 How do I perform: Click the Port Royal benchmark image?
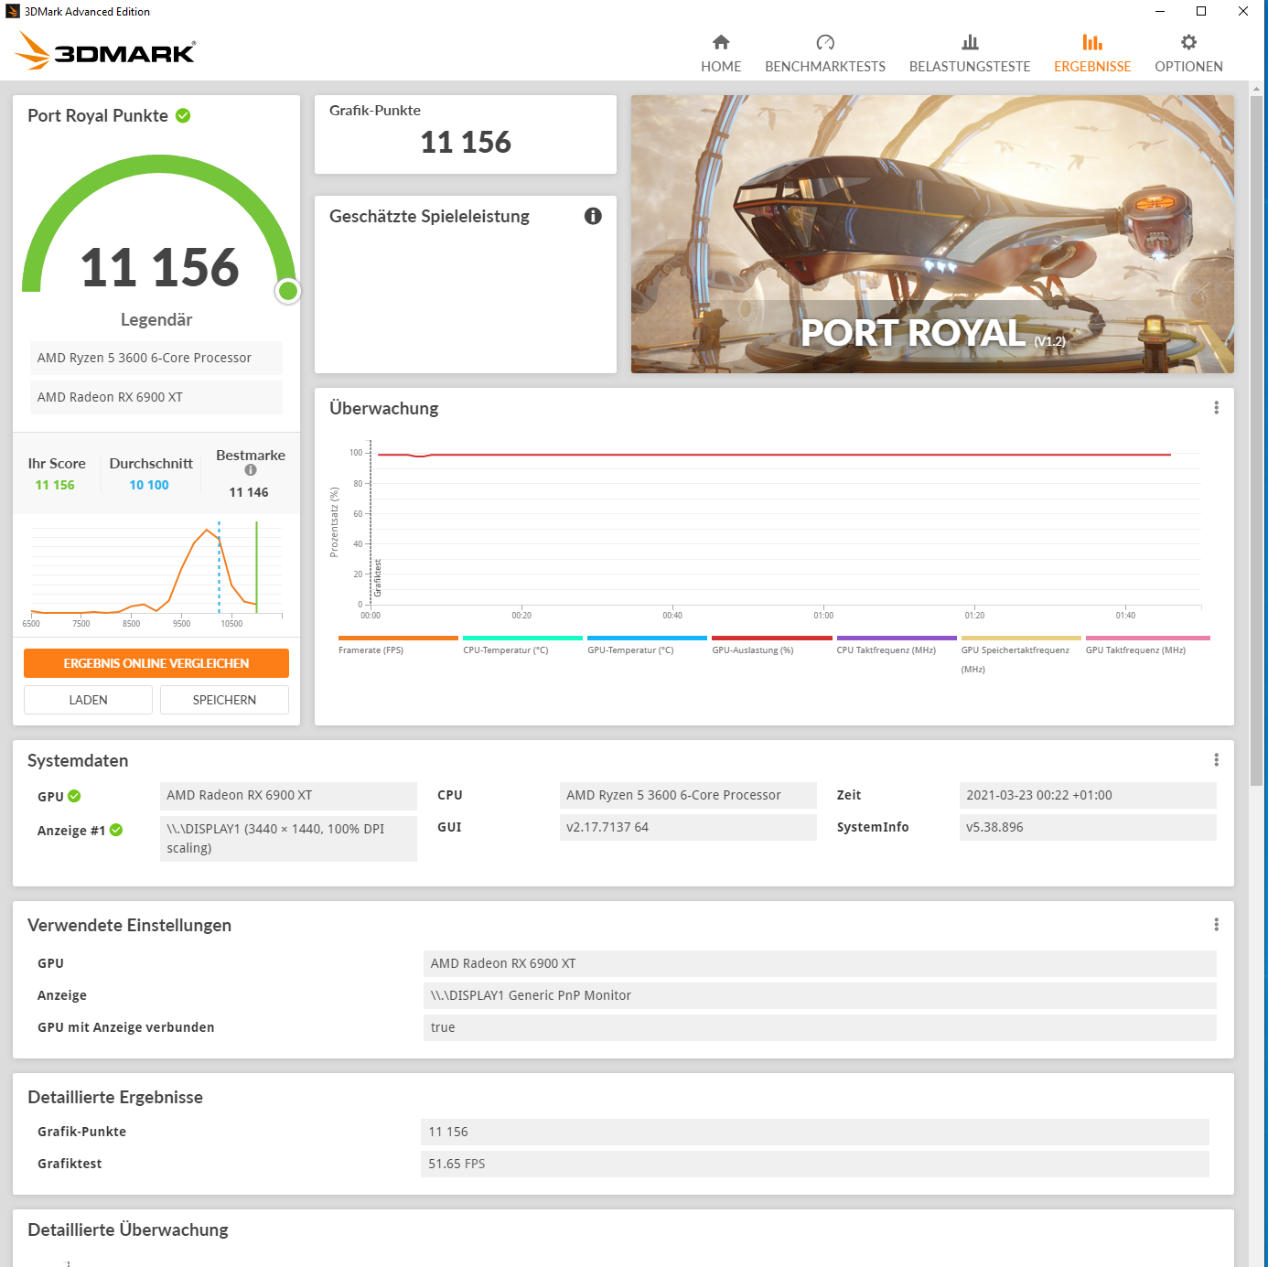[932, 234]
